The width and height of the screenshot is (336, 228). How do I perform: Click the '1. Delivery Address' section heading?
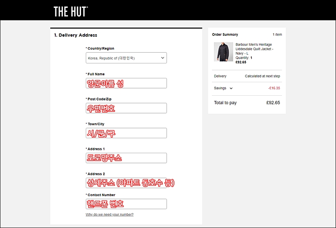(76, 35)
